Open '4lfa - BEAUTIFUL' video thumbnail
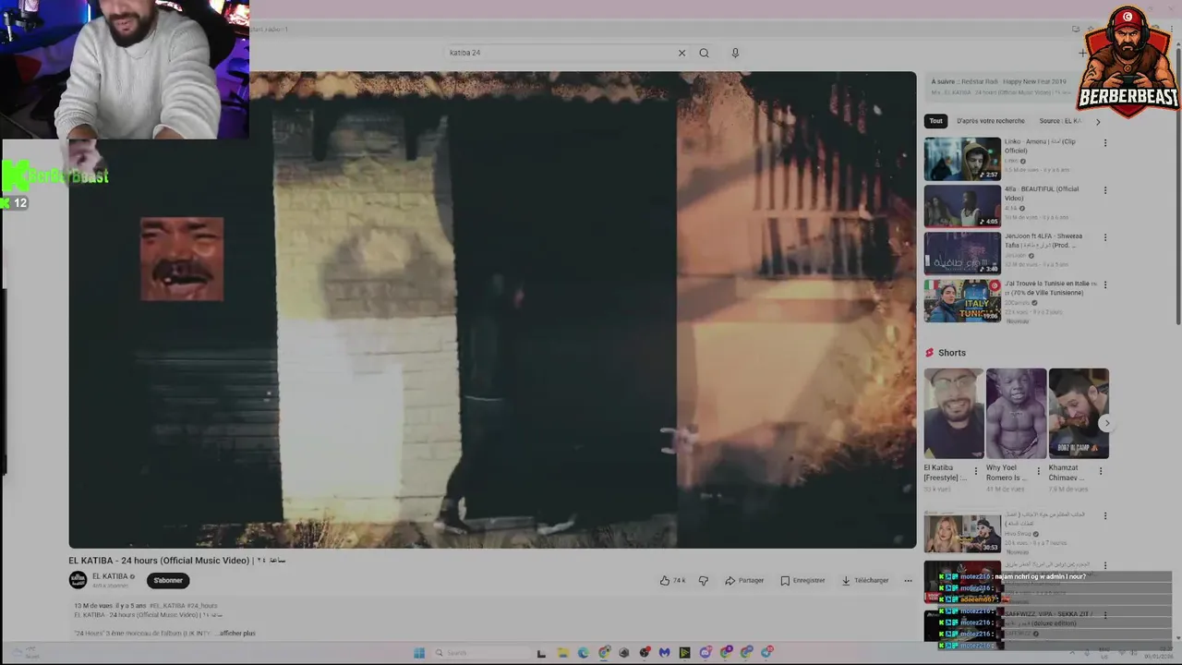 962,206
